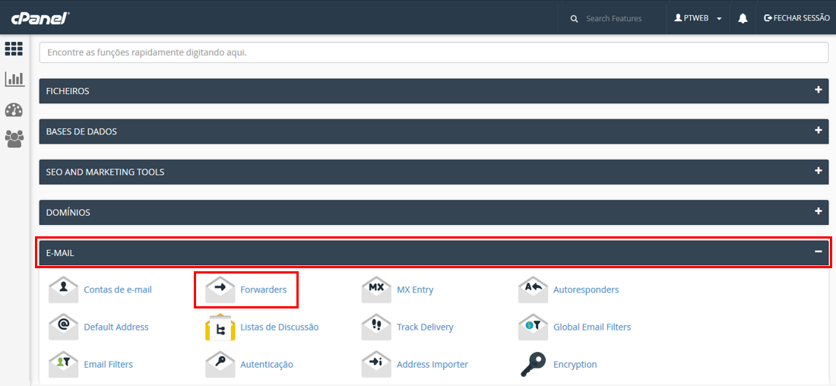The width and height of the screenshot is (836, 386).
Task: Open the statistics bar chart sidebar icon
Action: (14, 79)
